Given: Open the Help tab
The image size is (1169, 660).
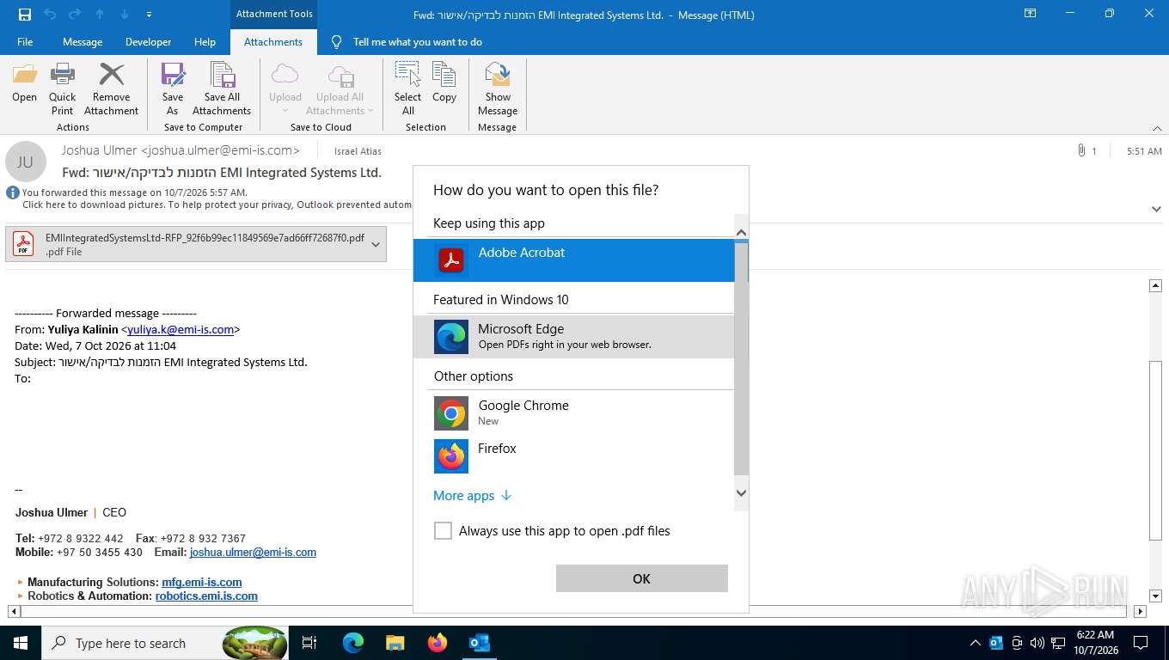Looking at the screenshot, I should pyautogui.click(x=205, y=41).
